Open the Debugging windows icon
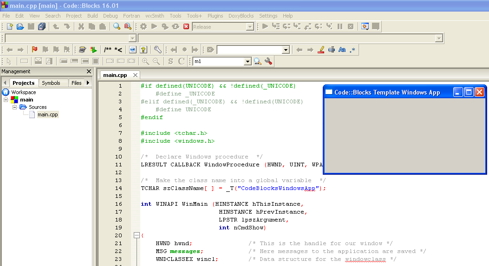The image size is (489, 266). [x=365, y=26]
